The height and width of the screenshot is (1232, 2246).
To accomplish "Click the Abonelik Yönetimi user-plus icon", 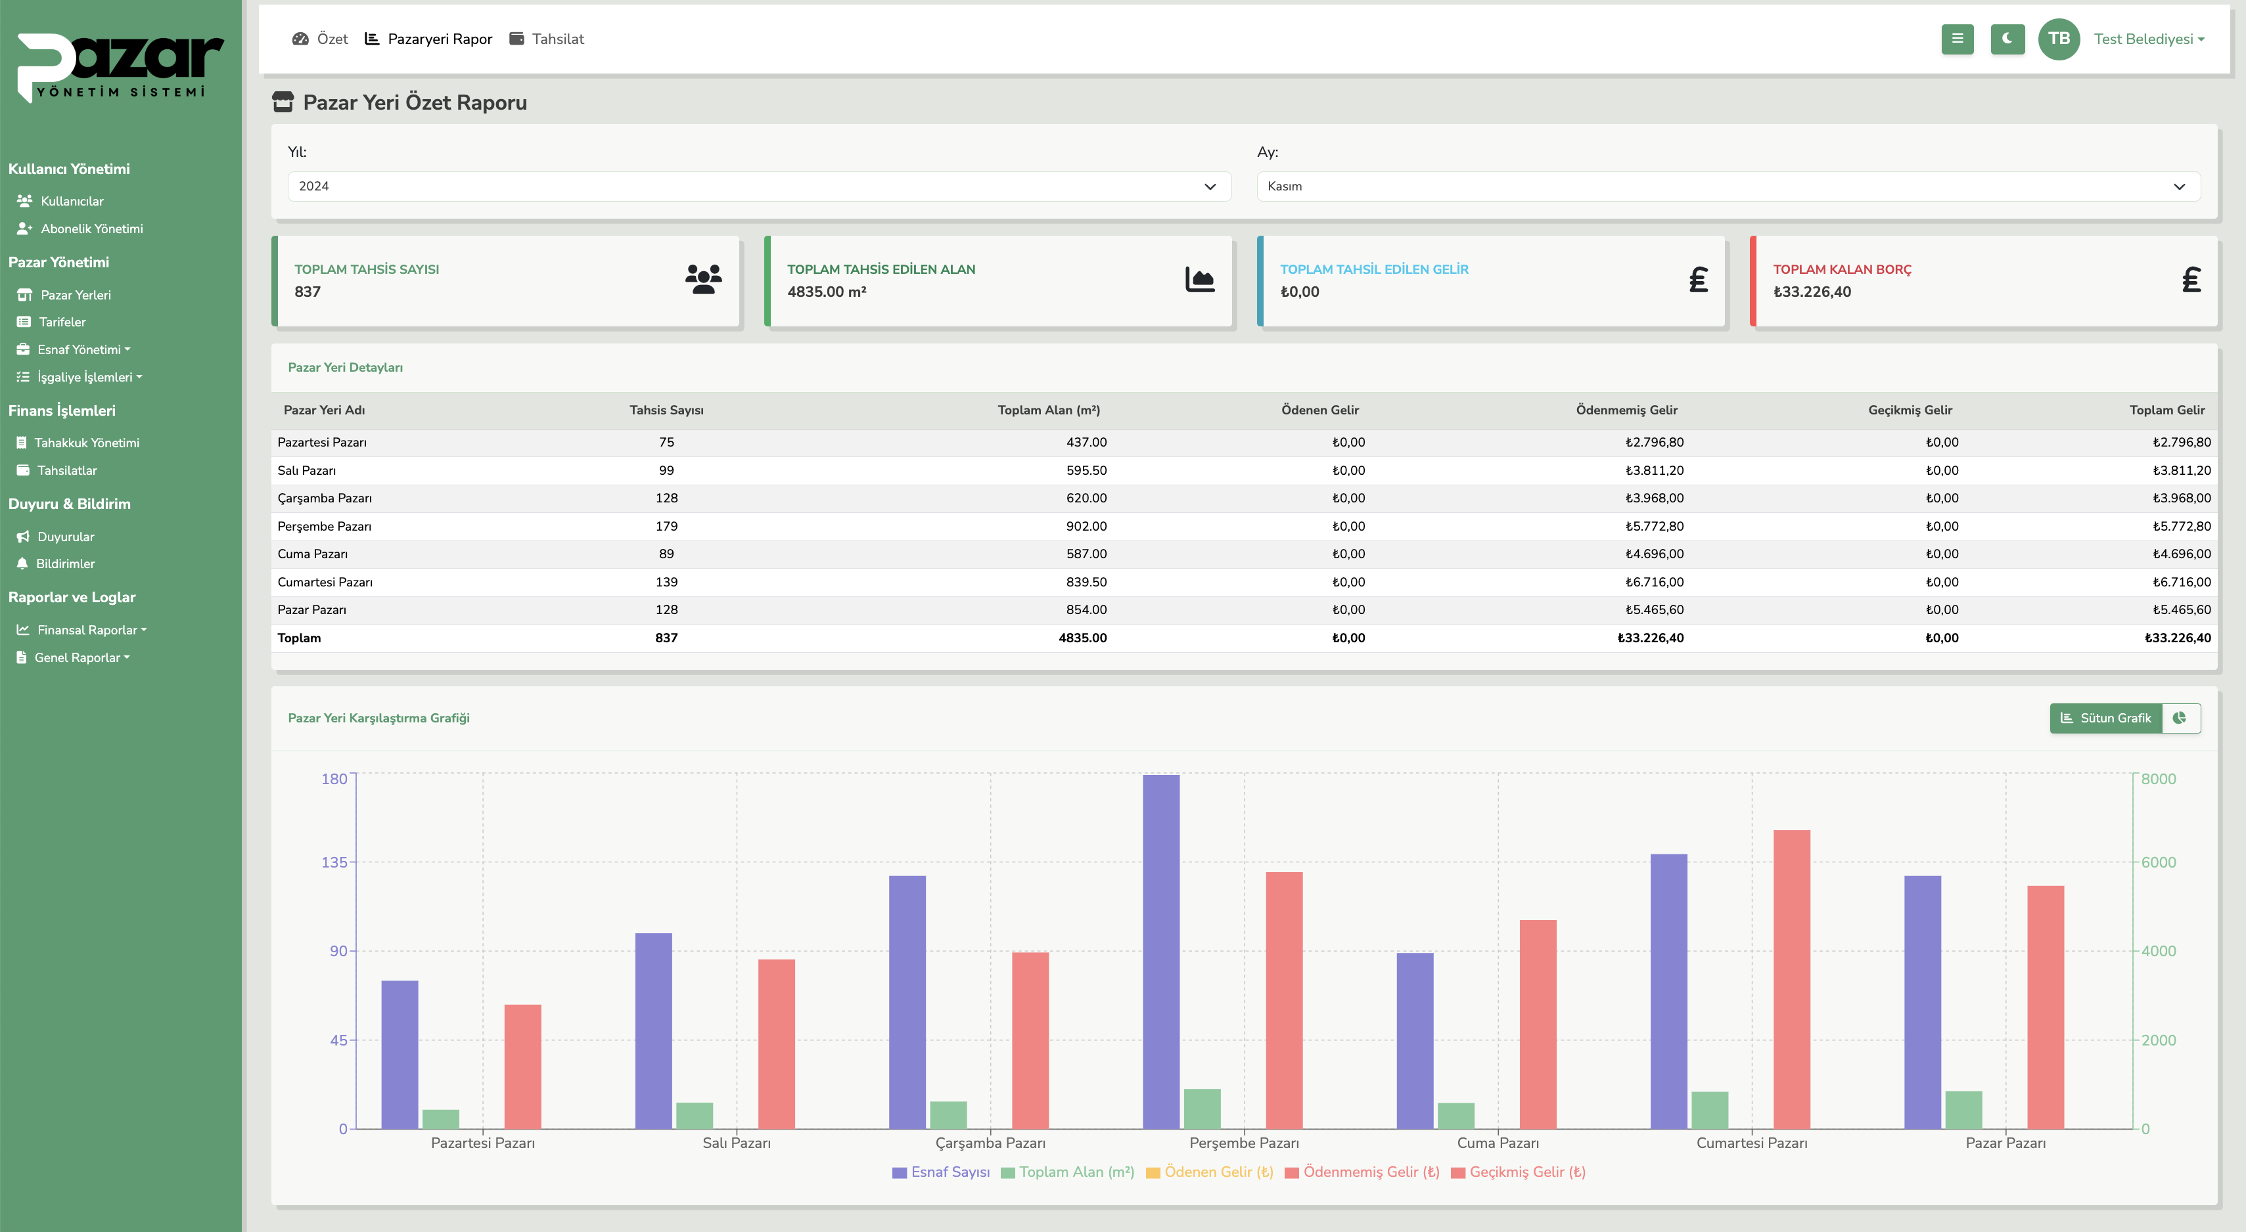I will point(24,229).
